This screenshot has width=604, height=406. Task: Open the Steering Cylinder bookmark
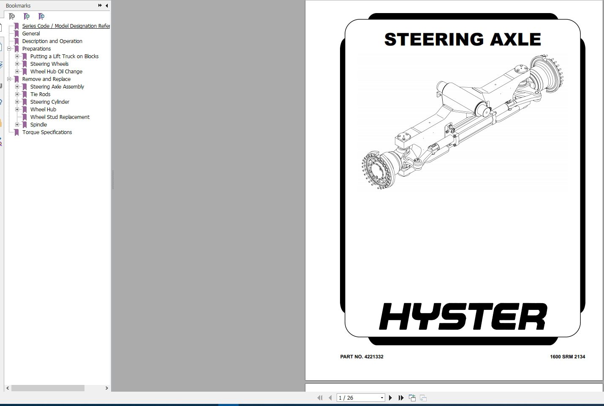pos(50,102)
